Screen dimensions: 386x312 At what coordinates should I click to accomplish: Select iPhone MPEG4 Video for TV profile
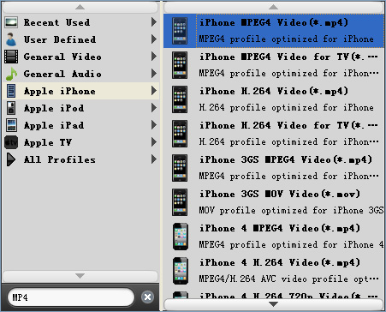(x=274, y=65)
